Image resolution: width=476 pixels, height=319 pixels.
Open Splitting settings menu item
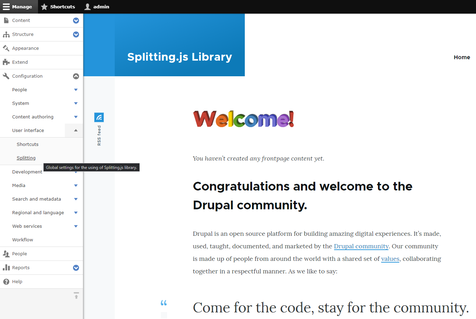[x=26, y=158]
